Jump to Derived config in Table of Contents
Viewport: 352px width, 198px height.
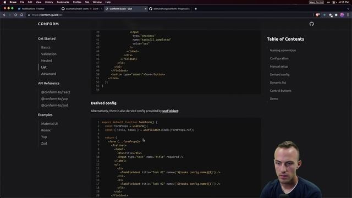click(279, 75)
